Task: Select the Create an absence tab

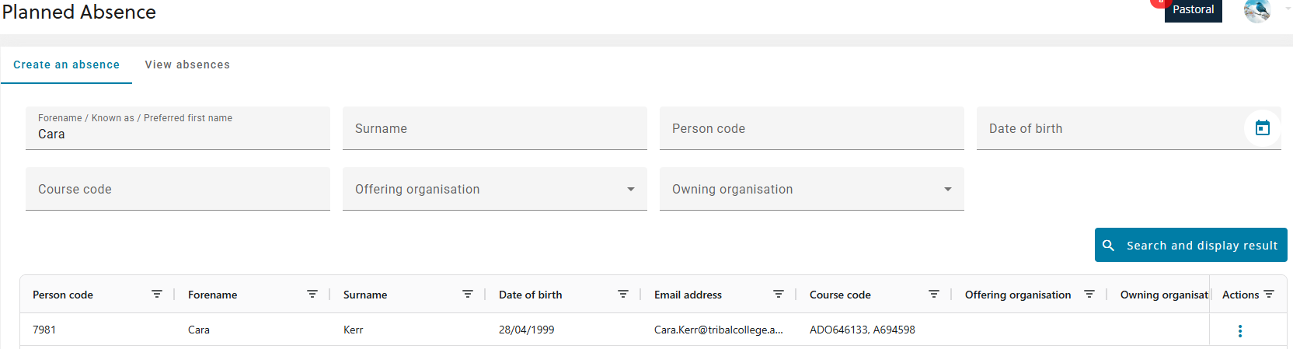Action: coord(67,65)
